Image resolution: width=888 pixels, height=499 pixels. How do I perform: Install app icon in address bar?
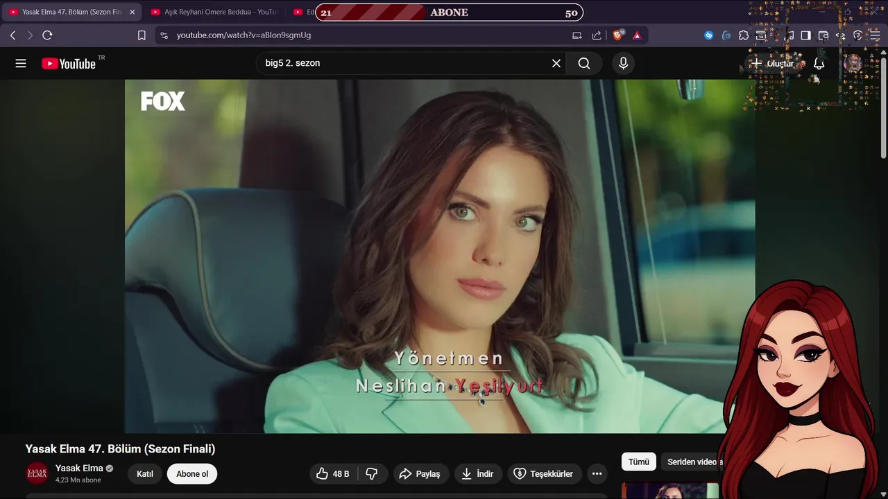click(x=577, y=35)
